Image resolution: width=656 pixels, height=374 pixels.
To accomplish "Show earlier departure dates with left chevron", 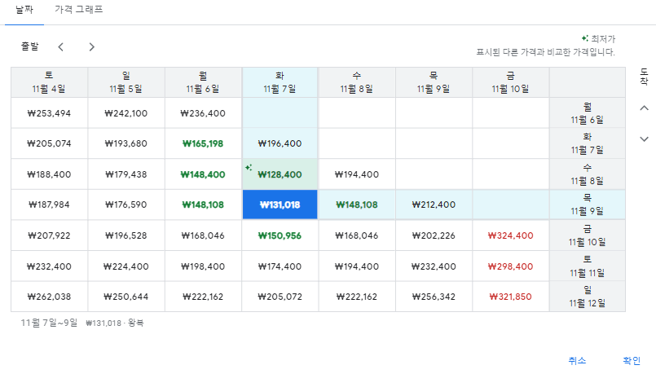I will point(60,47).
